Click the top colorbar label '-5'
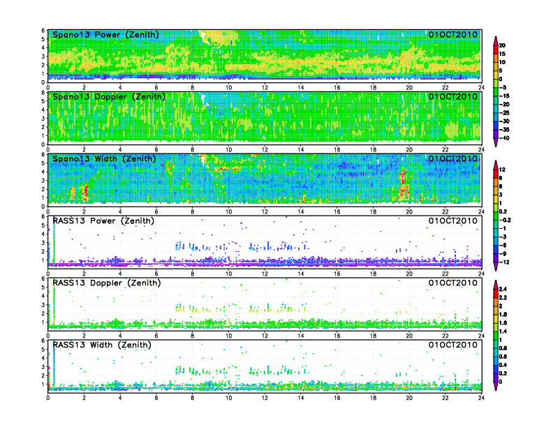 pos(503,87)
